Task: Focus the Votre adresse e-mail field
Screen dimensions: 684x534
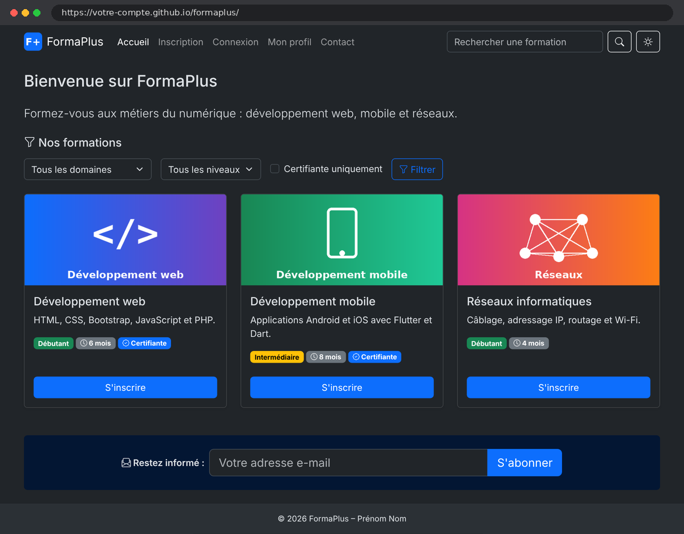Action: point(348,463)
